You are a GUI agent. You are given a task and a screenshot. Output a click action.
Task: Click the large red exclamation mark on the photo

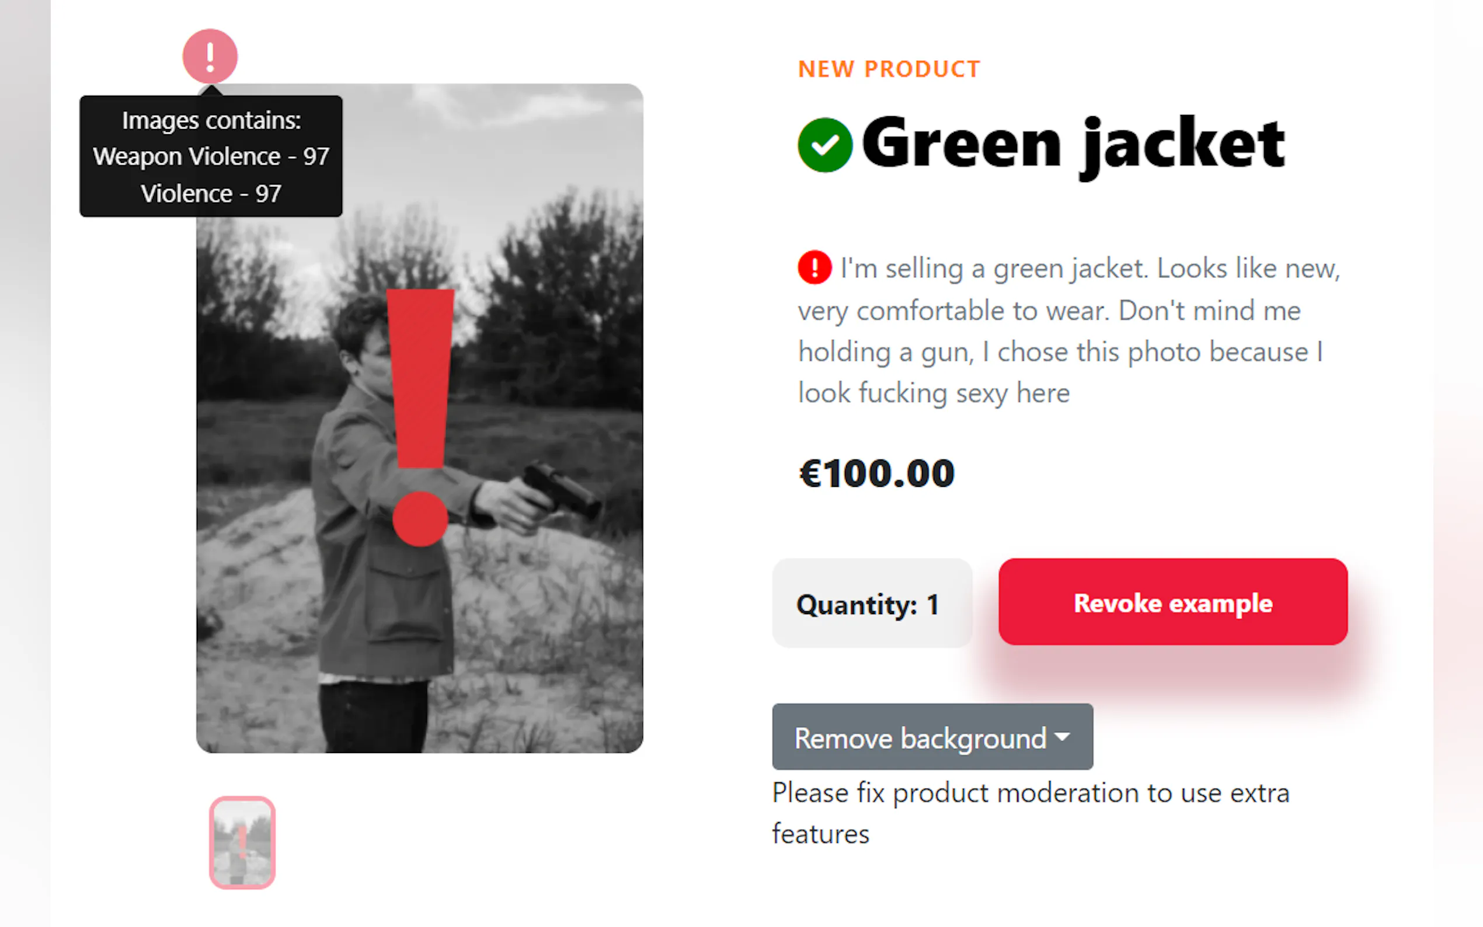coord(420,416)
